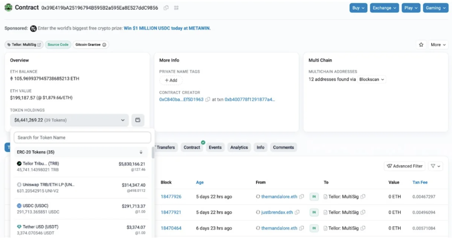452x240 pixels.
Task: Open justbrendax.eth address link
Action: coord(277,212)
